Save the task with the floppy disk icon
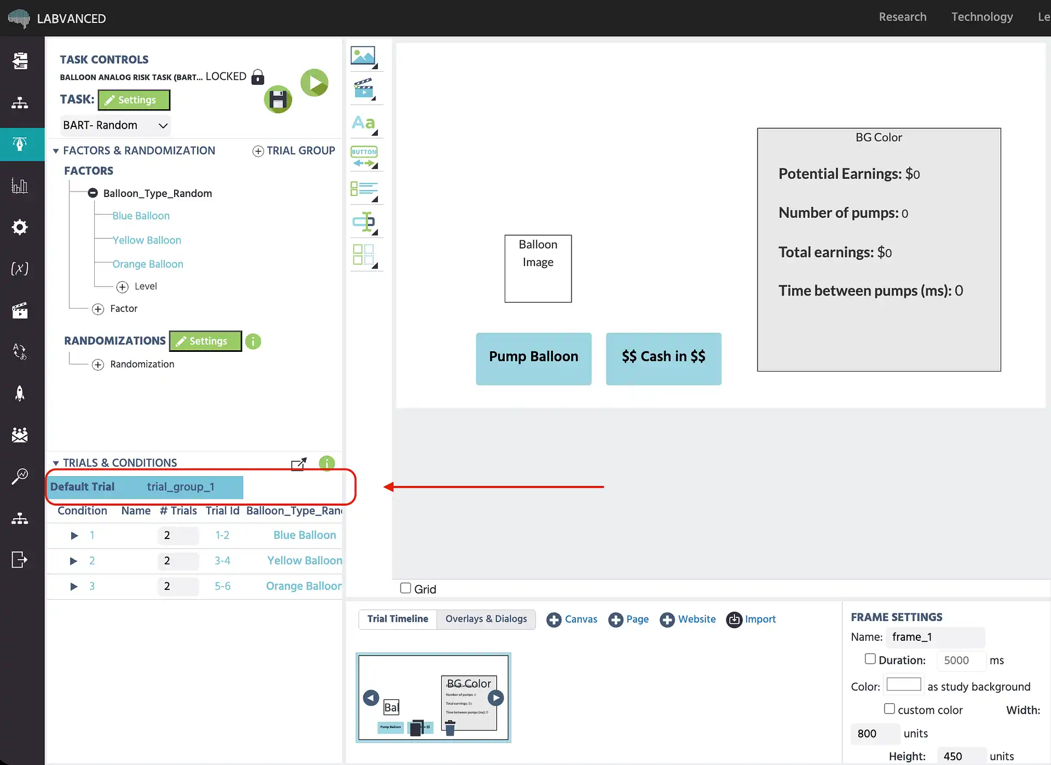Viewport: 1051px width, 765px height. coord(278,100)
